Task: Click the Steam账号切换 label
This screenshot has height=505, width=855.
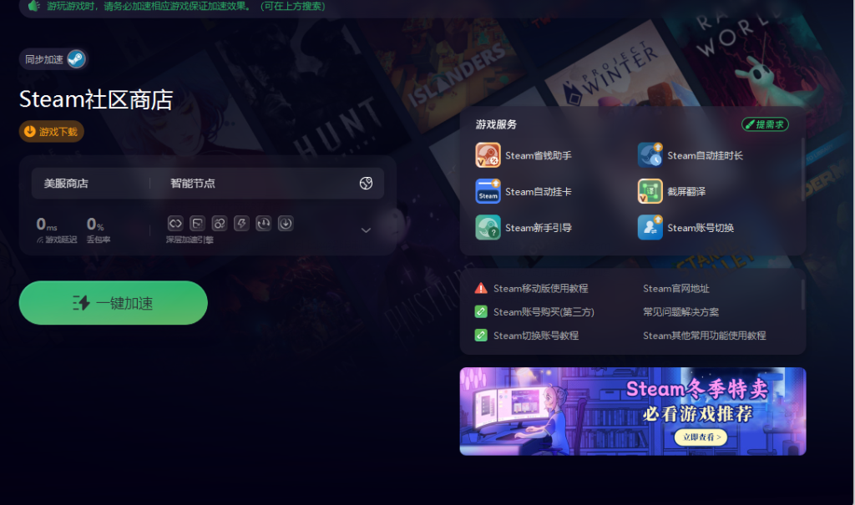Action: coord(701,227)
